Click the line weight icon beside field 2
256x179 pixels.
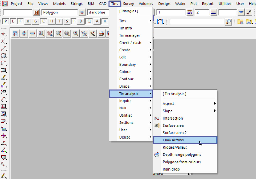213,12
